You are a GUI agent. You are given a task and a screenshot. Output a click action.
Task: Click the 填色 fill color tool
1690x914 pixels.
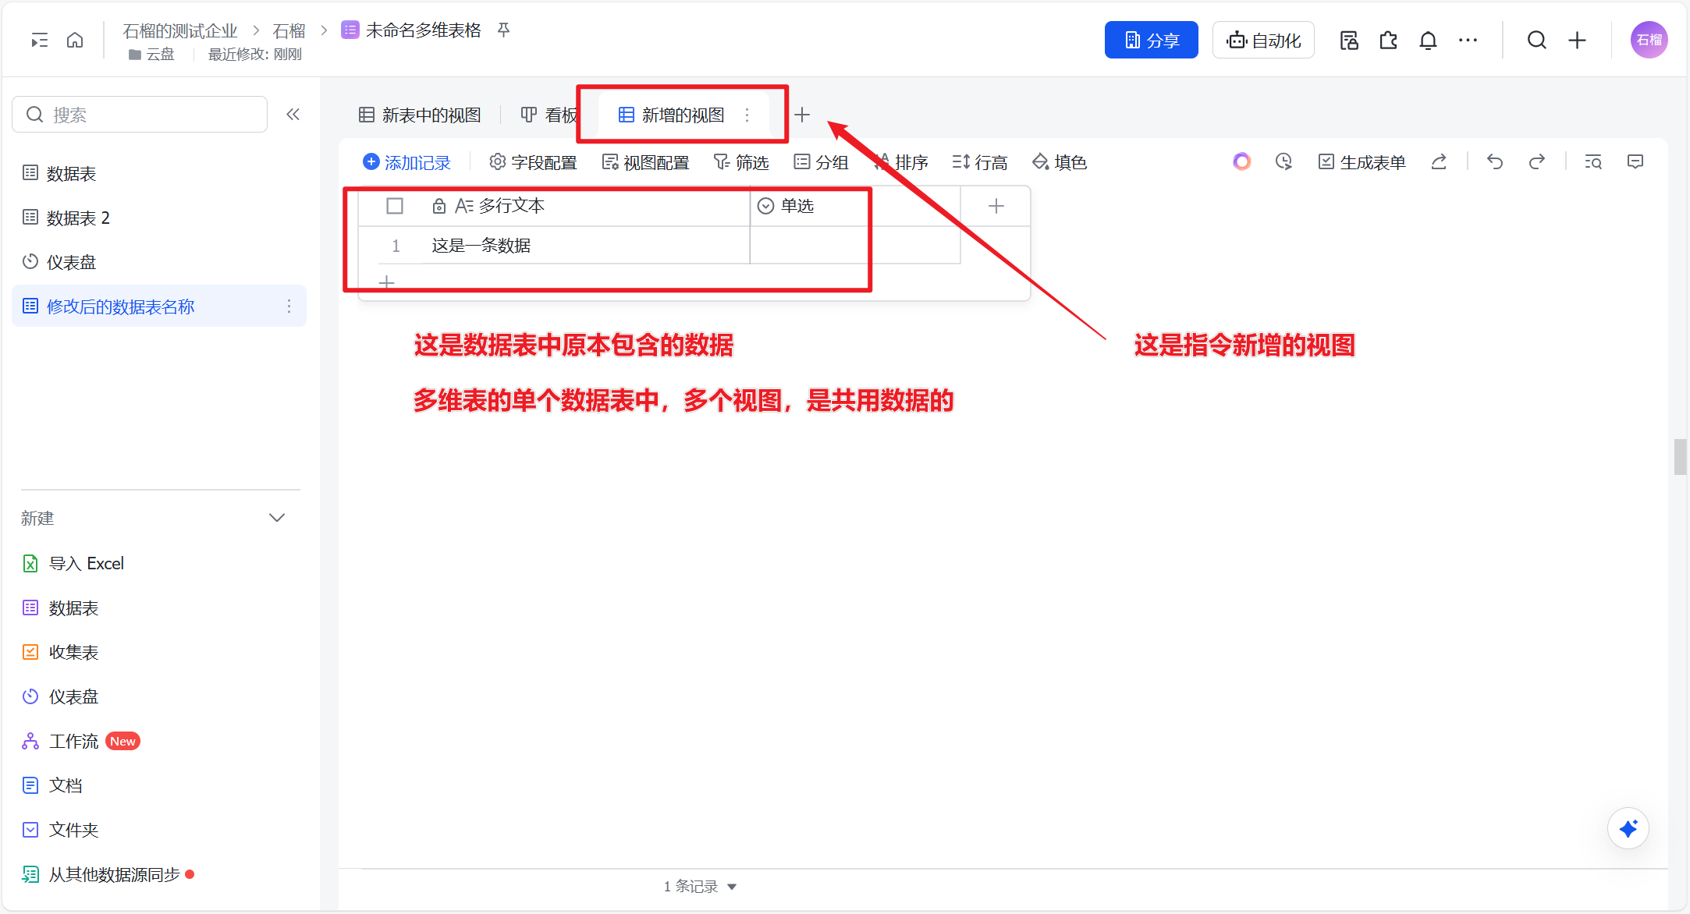coord(1059,162)
